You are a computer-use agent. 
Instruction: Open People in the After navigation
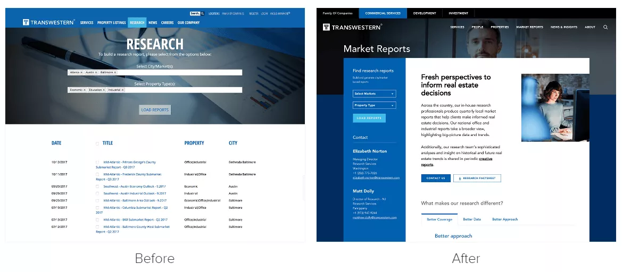click(478, 27)
